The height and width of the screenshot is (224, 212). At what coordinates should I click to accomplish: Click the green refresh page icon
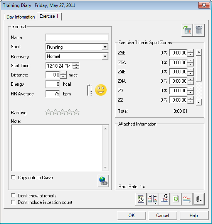tap(176, 199)
